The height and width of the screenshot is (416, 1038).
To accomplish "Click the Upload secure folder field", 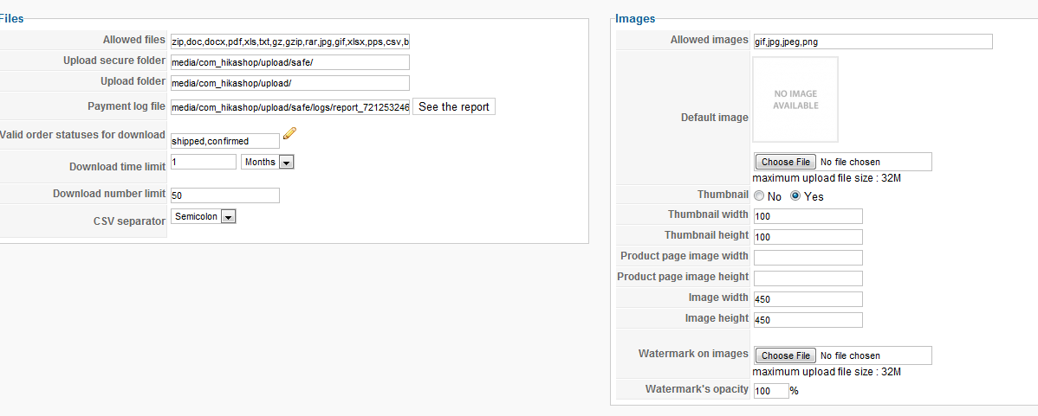I will click(x=290, y=62).
